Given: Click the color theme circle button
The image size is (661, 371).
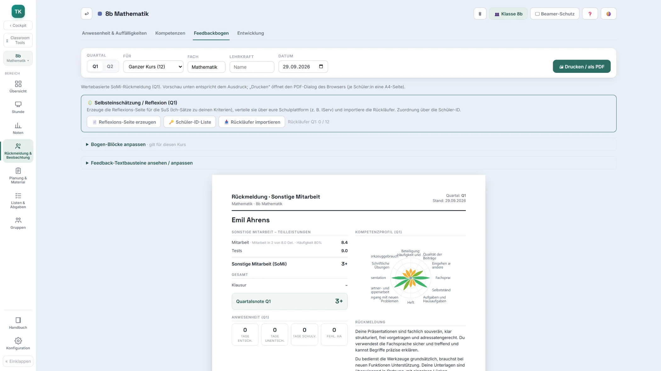Looking at the screenshot, I should click(x=608, y=14).
